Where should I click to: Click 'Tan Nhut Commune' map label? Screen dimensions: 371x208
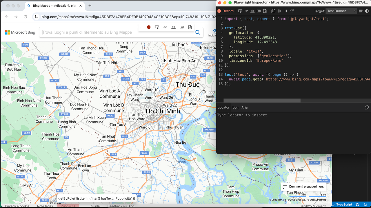(107, 138)
